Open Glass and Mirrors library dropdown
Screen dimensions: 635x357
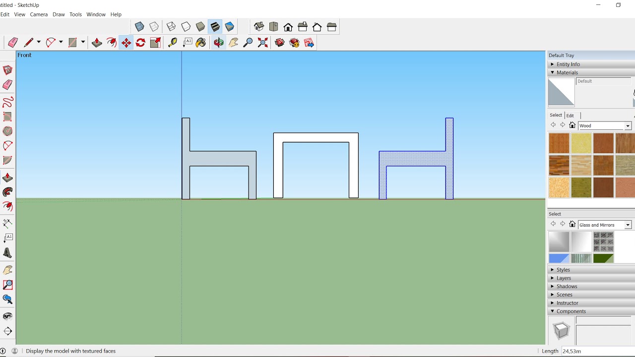pos(628,225)
